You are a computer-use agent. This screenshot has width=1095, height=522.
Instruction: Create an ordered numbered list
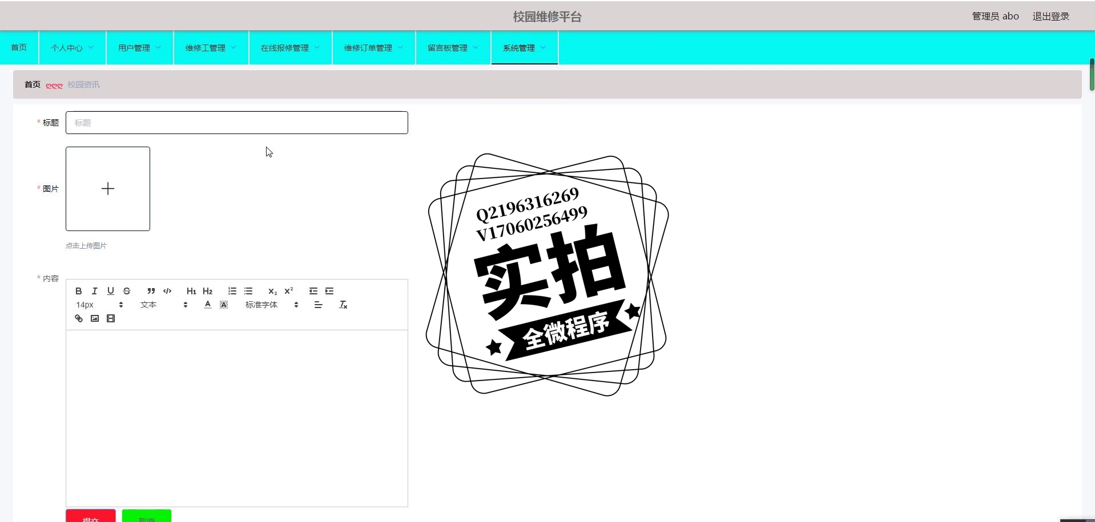pos(232,291)
